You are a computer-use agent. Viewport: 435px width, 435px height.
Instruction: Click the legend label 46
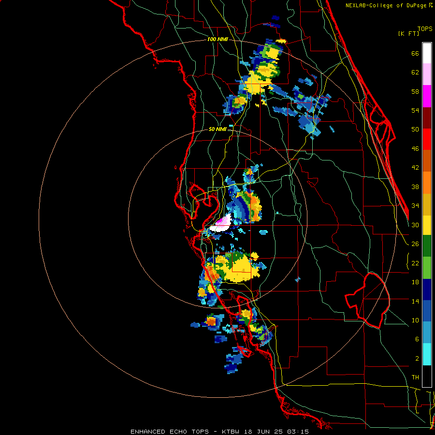[415, 149]
